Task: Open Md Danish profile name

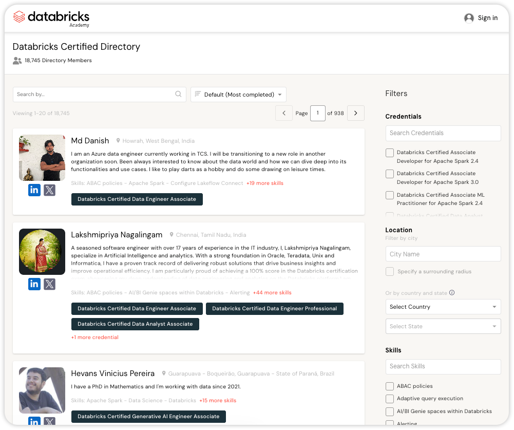Action: click(90, 141)
